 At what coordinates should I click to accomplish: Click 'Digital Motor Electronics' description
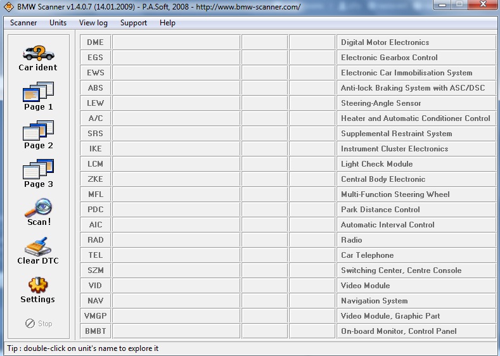tap(385, 42)
